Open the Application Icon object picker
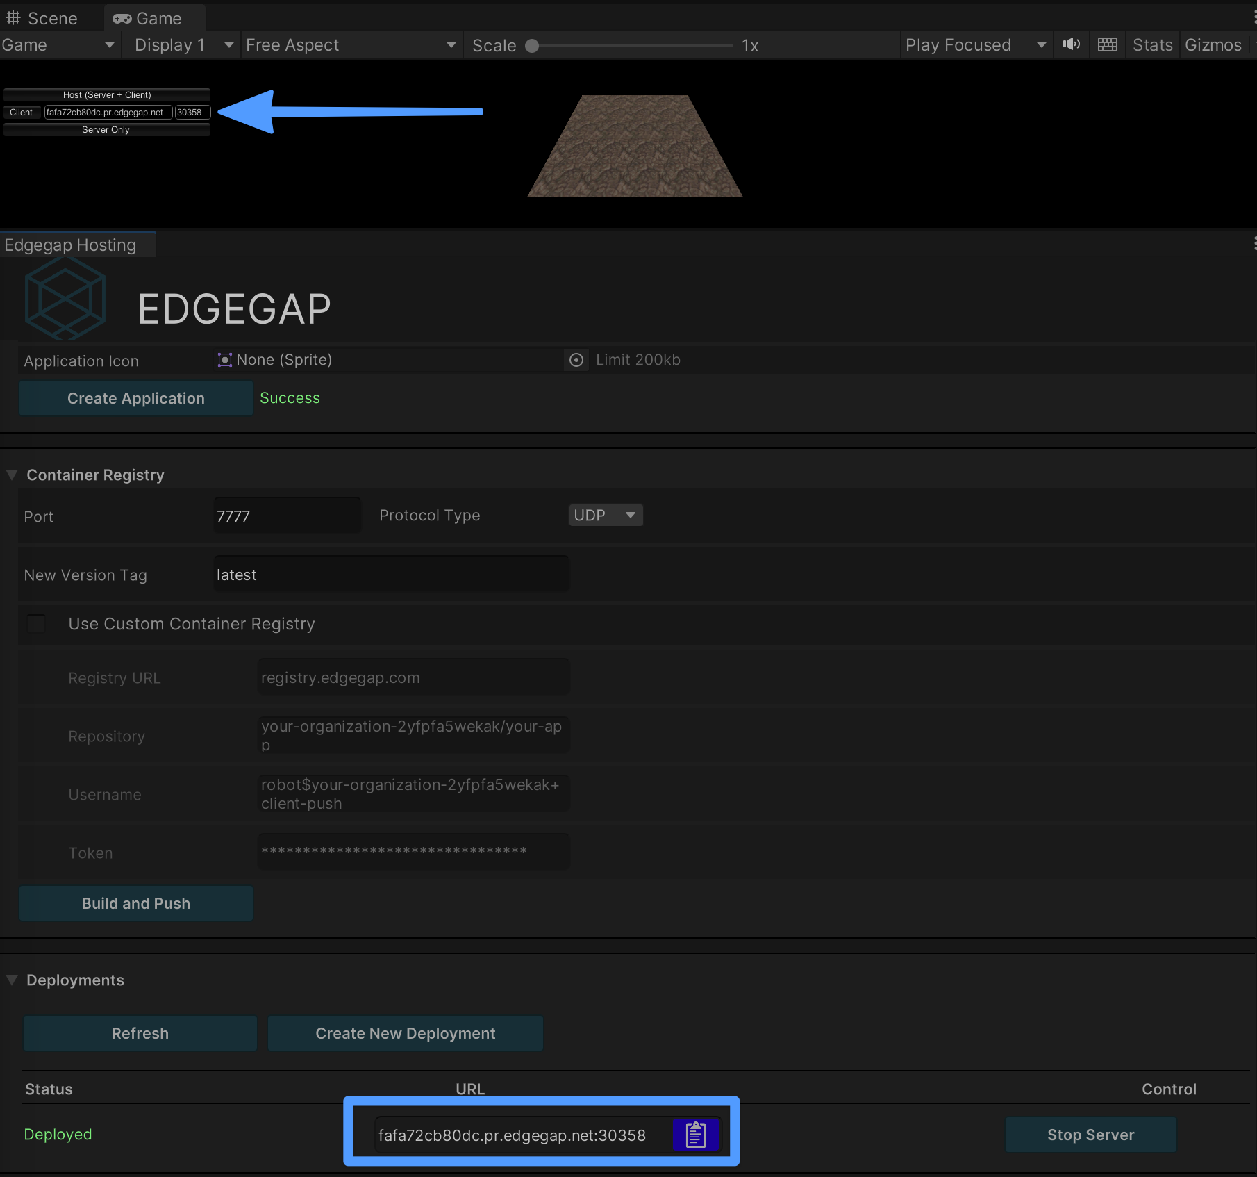Image resolution: width=1257 pixels, height=1177 pixels. [576, 360]
